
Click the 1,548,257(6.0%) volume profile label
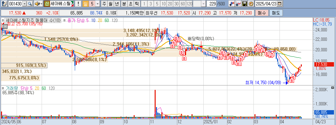(x=61, y=40)
